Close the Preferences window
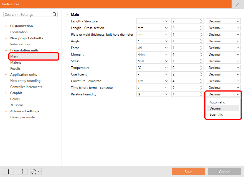The height and width of the screenshot is (177, 244). (x=237, y=4)
